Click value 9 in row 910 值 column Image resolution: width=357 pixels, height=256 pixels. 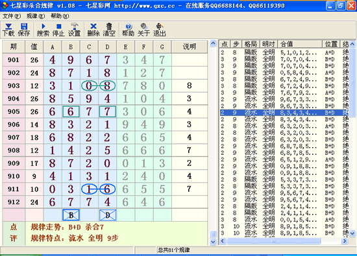click(x=34, y=176)
